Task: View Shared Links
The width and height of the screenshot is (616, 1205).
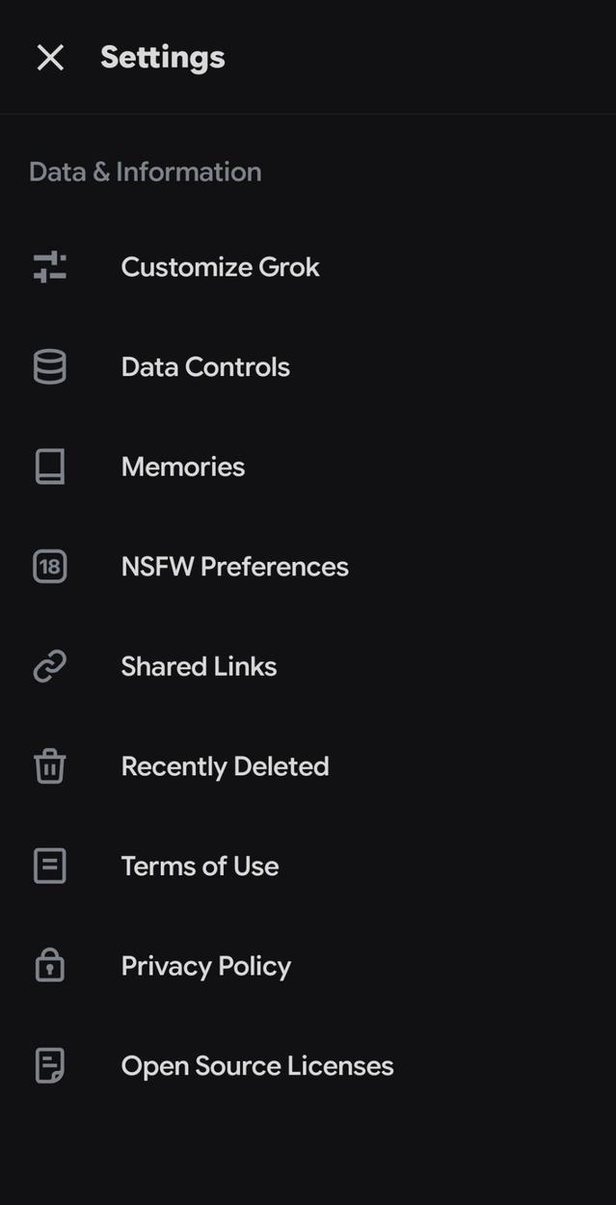Action: (x=199, y=666)
